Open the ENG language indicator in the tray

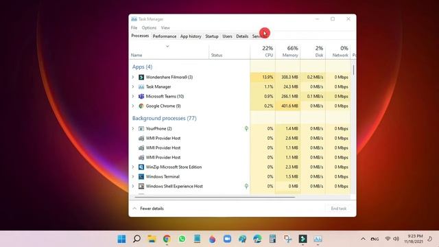tap(375, 239)
